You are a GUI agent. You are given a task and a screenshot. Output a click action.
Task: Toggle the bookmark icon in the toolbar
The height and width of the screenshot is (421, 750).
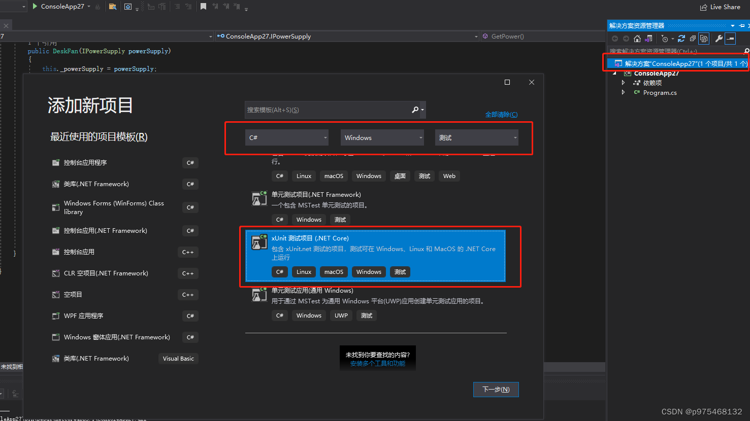(x=203, y=7)
